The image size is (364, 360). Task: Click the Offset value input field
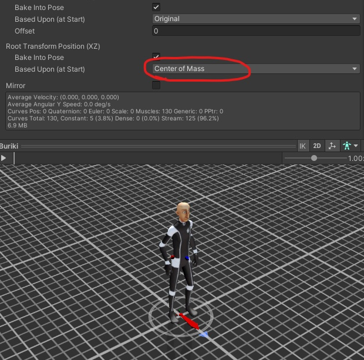click(255, 31)
